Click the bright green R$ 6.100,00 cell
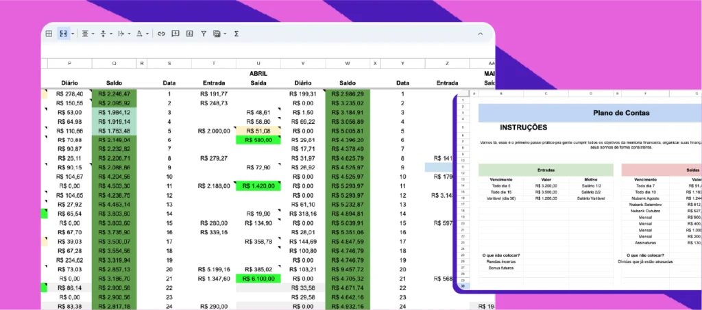 [258, 279]
